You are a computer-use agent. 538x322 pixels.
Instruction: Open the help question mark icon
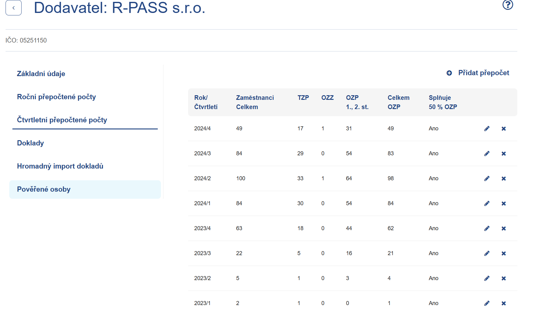[x=508, y=5]
